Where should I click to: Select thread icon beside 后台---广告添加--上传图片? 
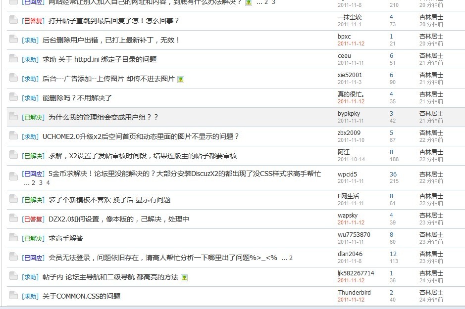point(14,77)
